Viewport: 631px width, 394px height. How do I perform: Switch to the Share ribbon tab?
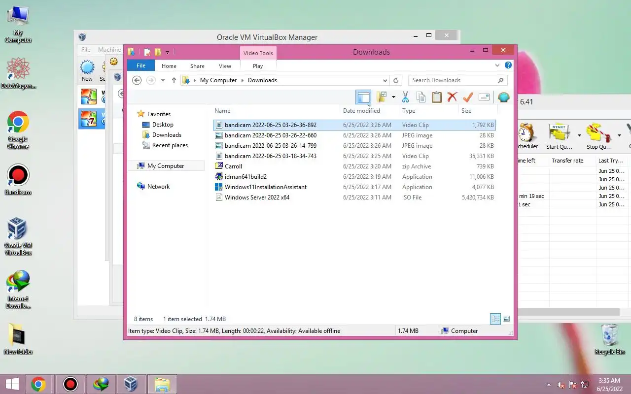click(x=197, y=66)
